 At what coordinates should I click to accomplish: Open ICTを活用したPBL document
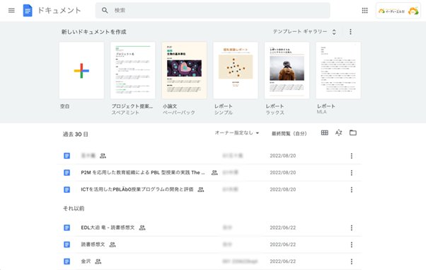coord(137,189)
